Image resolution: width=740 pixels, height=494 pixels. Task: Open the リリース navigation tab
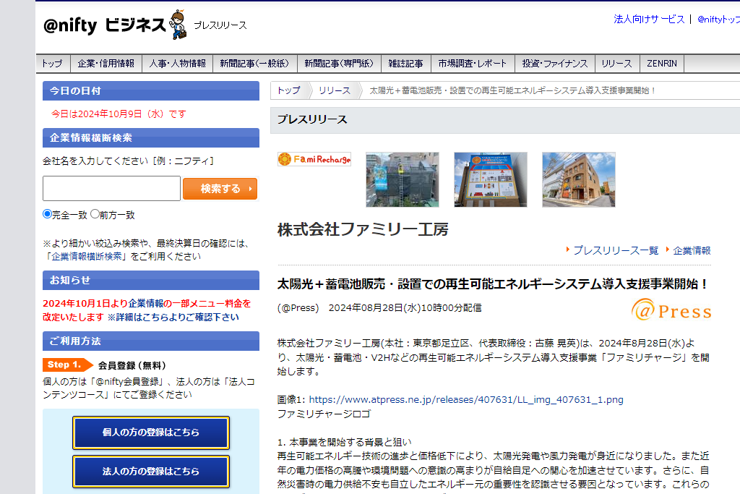tap(617, 64)
